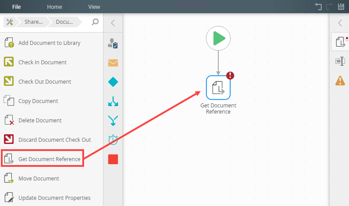Select the Add Document to Library icon

[9, 42]
